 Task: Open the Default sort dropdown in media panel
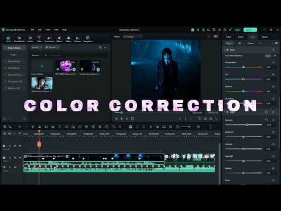tap(36, 56)
